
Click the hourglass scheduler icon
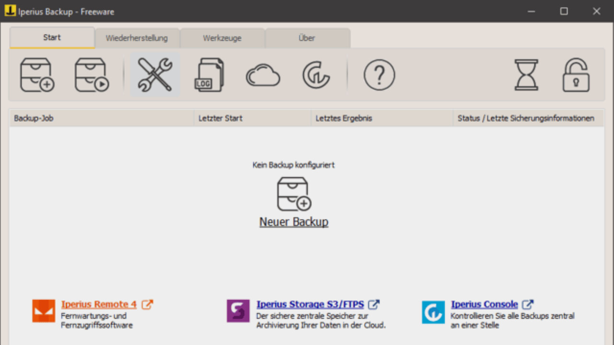pos(526,75)
